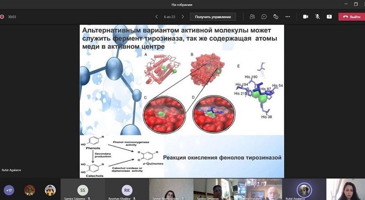This screenshot has width=365, height=200.
Task: Select Samira Salayeva's participant tile
Action: (83, 189)
